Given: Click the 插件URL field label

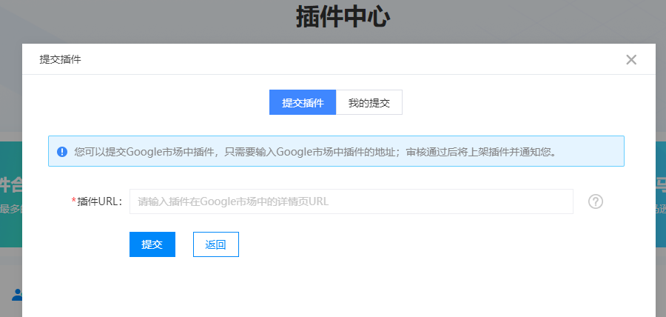Looking at the screenshot, I should tap(100, 201).
